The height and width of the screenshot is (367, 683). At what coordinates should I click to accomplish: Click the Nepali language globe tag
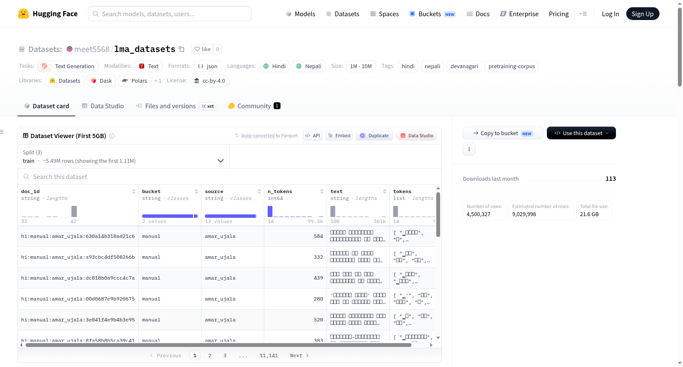point(309,66)
